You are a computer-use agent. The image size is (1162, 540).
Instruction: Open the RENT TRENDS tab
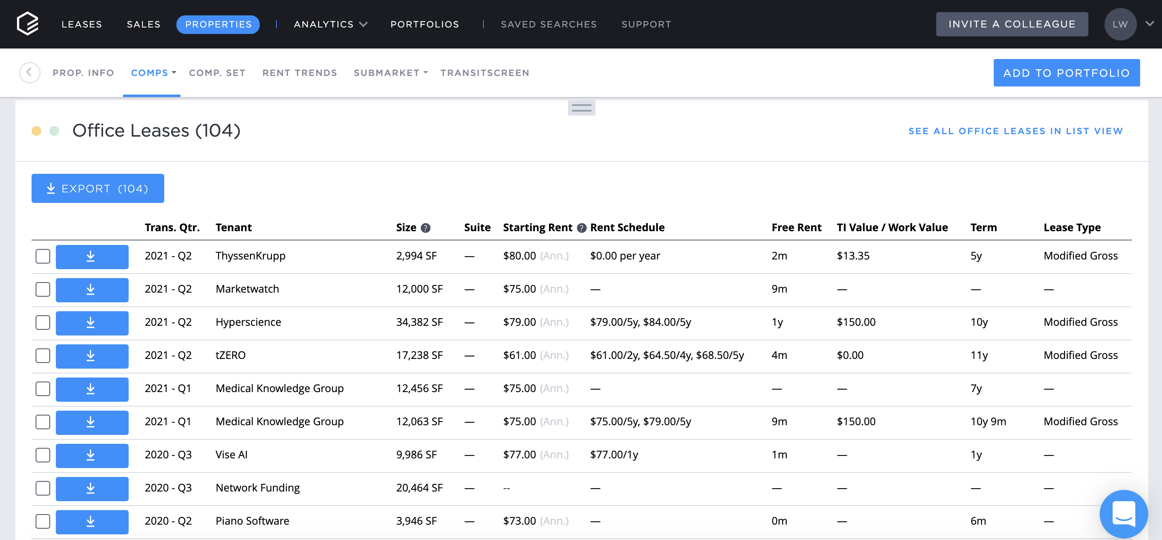point(299,72)
